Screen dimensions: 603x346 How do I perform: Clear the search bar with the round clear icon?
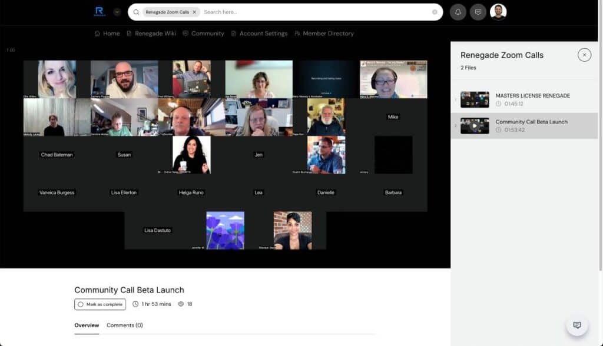point(435,12)
